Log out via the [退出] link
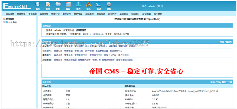The image size is (237, 109). coord(160,6)
